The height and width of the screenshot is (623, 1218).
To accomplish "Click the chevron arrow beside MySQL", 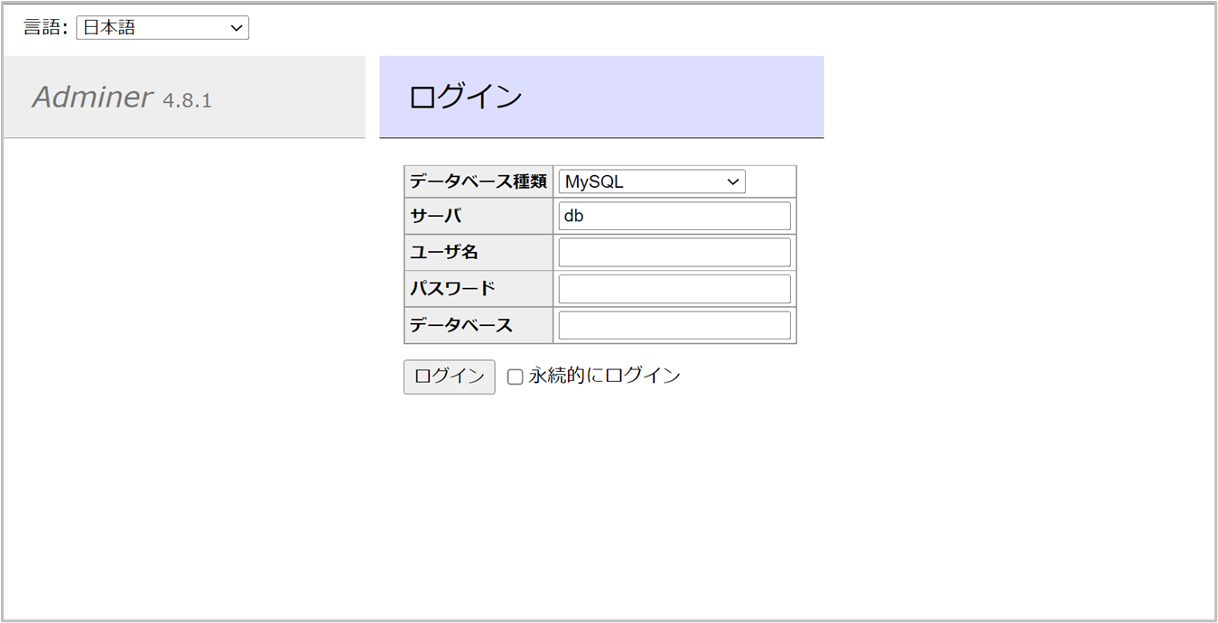I will point(733,181).
